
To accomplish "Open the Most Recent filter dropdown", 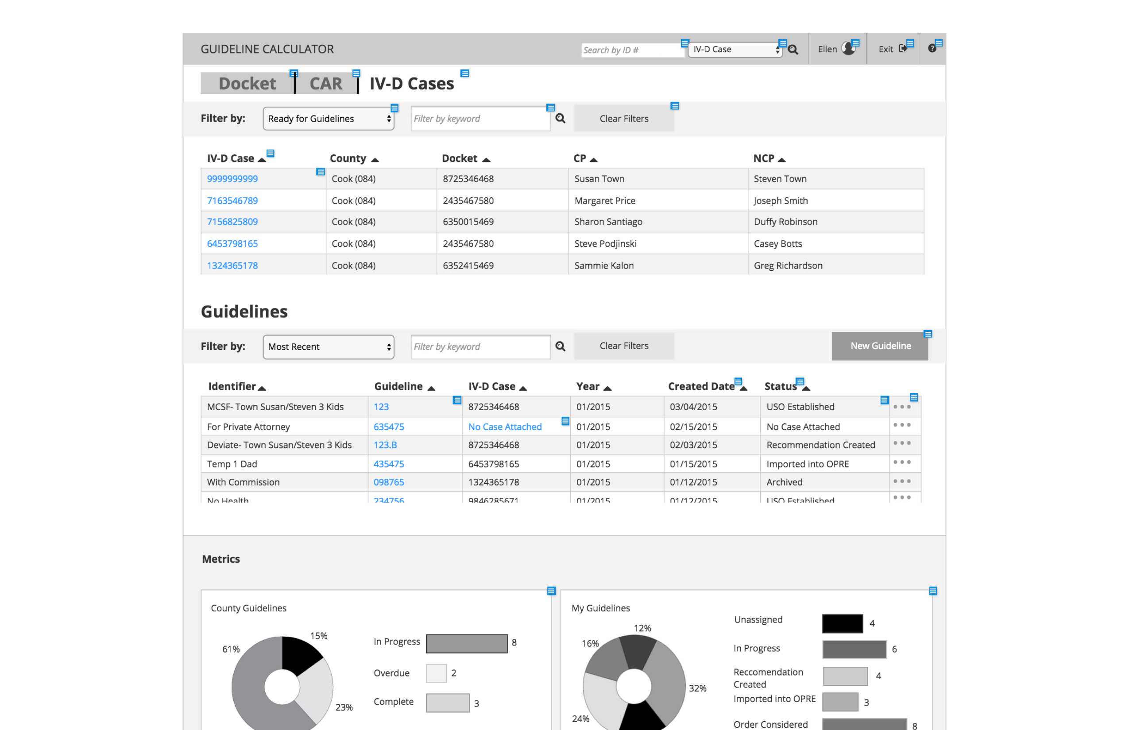I will 328,346.
